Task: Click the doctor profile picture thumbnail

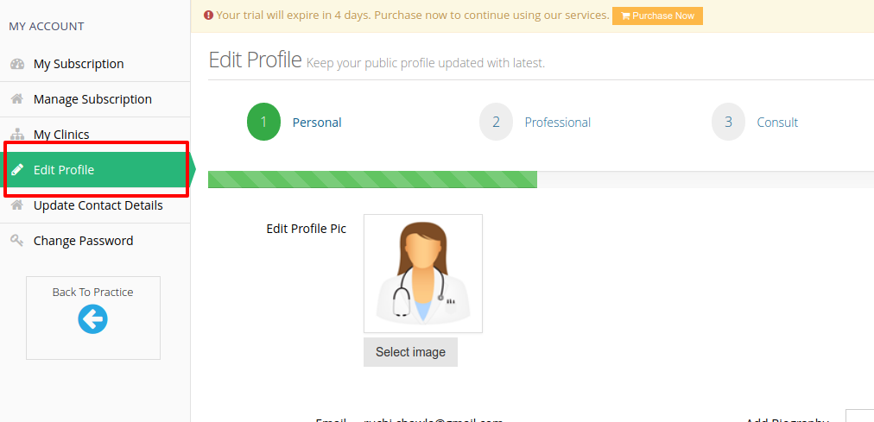Action: pyautogui.click(x=423, y=274)
